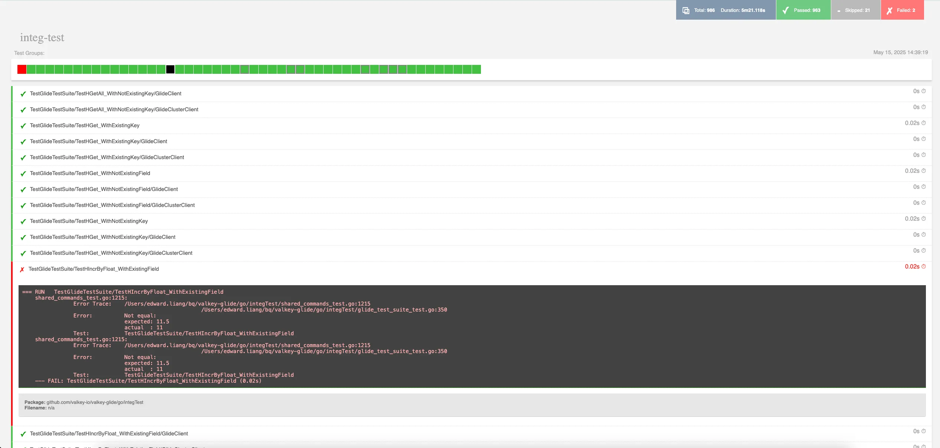Click the Skipped: 21 badge

855,10
